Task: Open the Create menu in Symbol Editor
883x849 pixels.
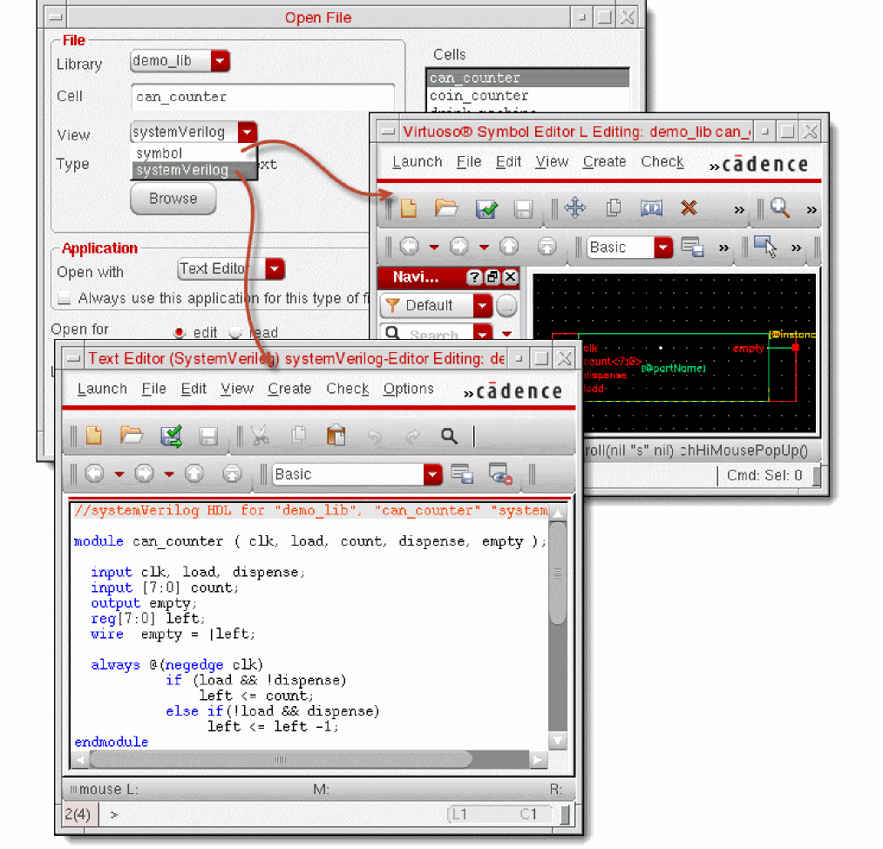Action: click(604, 161)
